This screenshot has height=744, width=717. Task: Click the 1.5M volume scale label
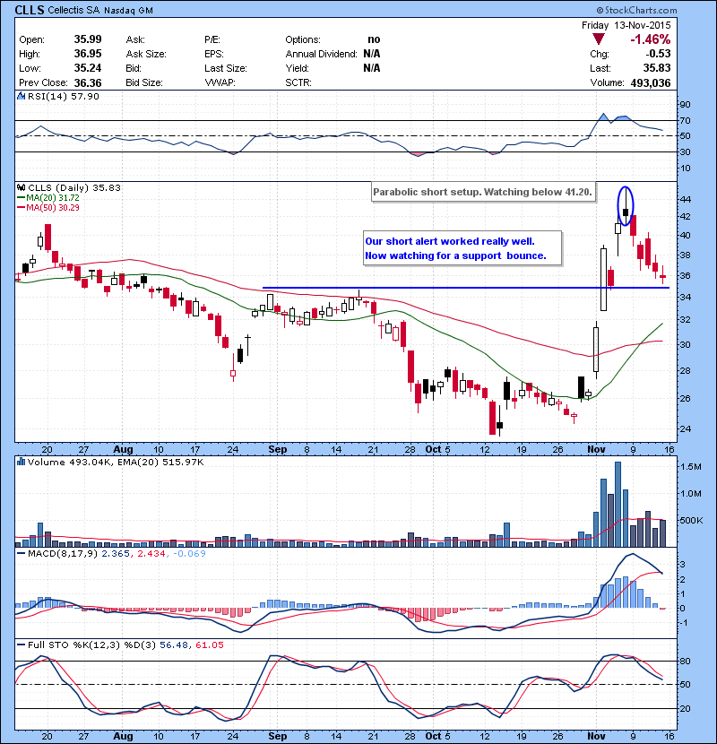click(x=691, y=466)
